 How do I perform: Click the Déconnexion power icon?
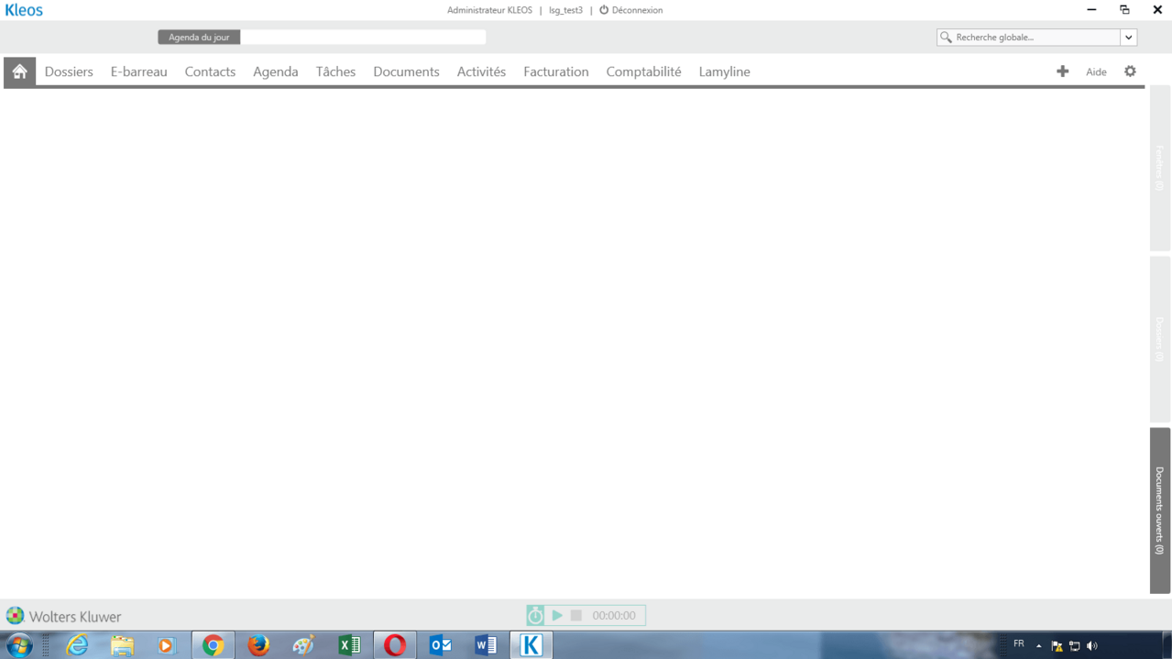click(604, 10)
